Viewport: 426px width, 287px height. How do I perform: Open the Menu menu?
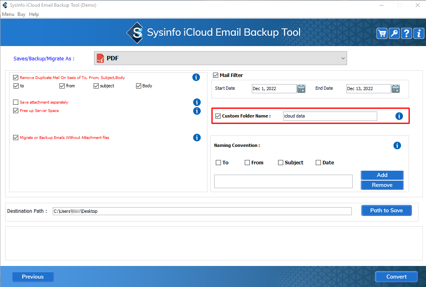tap(8, 14)
